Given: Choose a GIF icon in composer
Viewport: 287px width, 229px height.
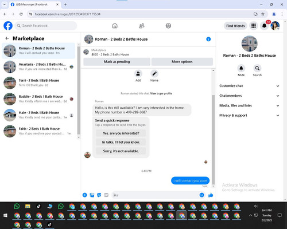Looking at the screenshot, I should [106, 195].
